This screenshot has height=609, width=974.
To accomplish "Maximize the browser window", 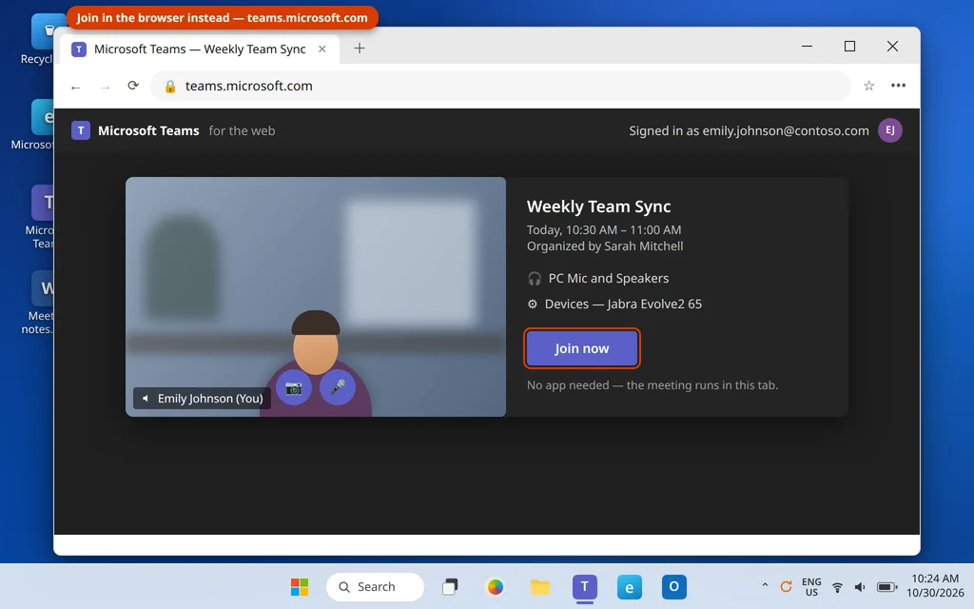I will (849, 46).
